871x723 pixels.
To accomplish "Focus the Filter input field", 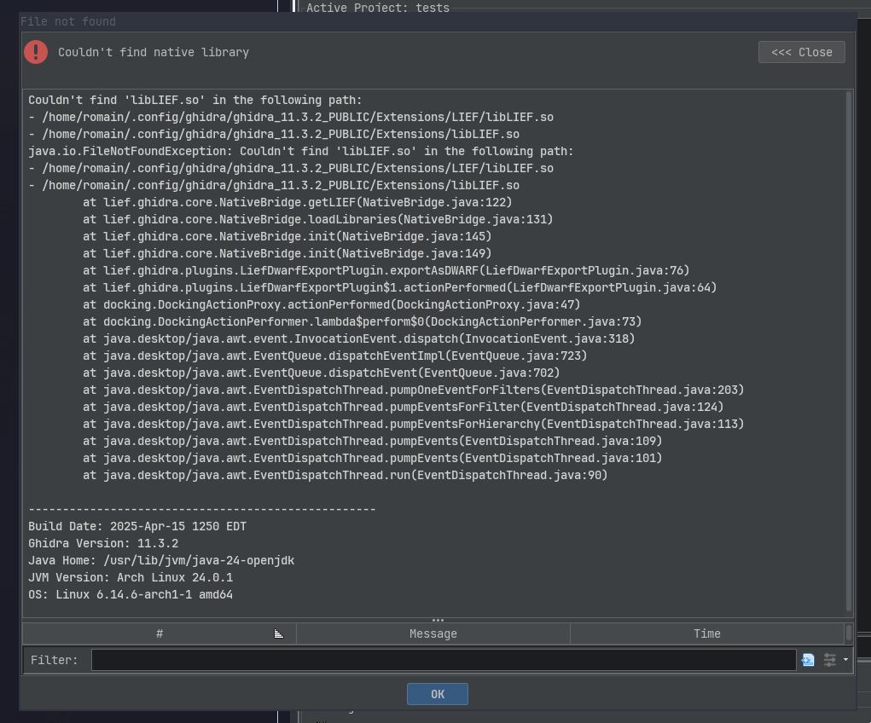I will (x=444, y=660).
